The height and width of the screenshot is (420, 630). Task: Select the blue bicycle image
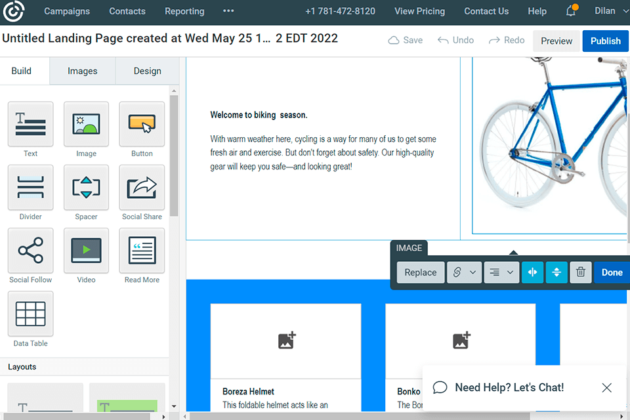click(x=550, y=145)
